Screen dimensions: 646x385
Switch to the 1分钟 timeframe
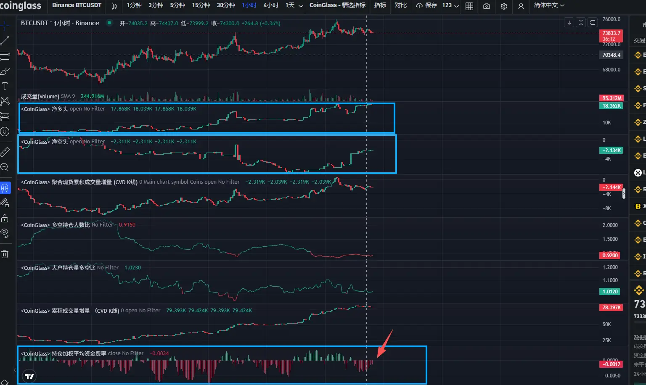pos(134,5)
